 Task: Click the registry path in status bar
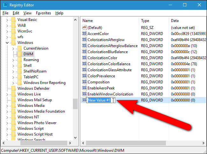point(62,150)
